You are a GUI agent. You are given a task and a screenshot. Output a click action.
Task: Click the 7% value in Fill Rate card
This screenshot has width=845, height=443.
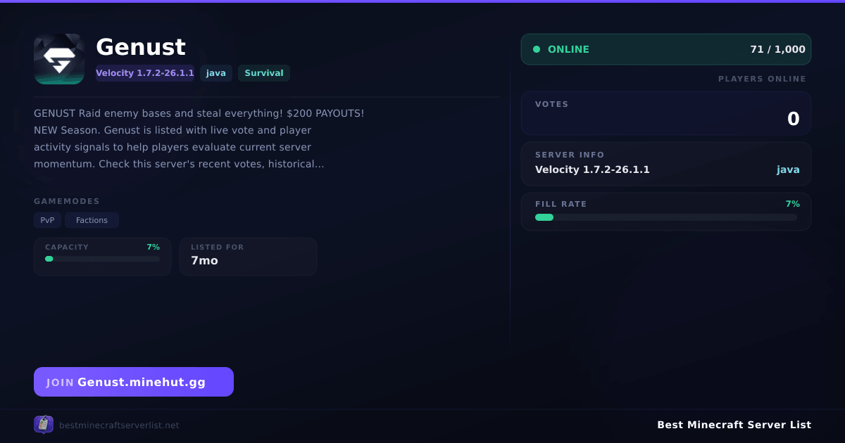point(793,204)
